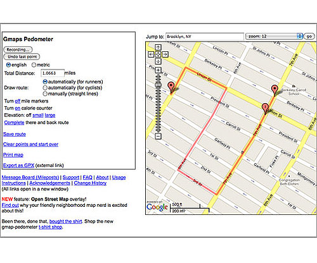The image size is (317, 263).
Task: Click the center recenter map button
Action: (x=158, y=54)
